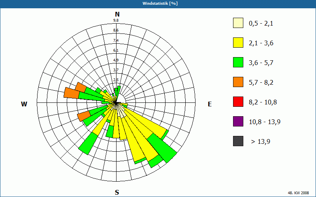Click the '48. KW 2008' footer text

(x=298, y=193)
